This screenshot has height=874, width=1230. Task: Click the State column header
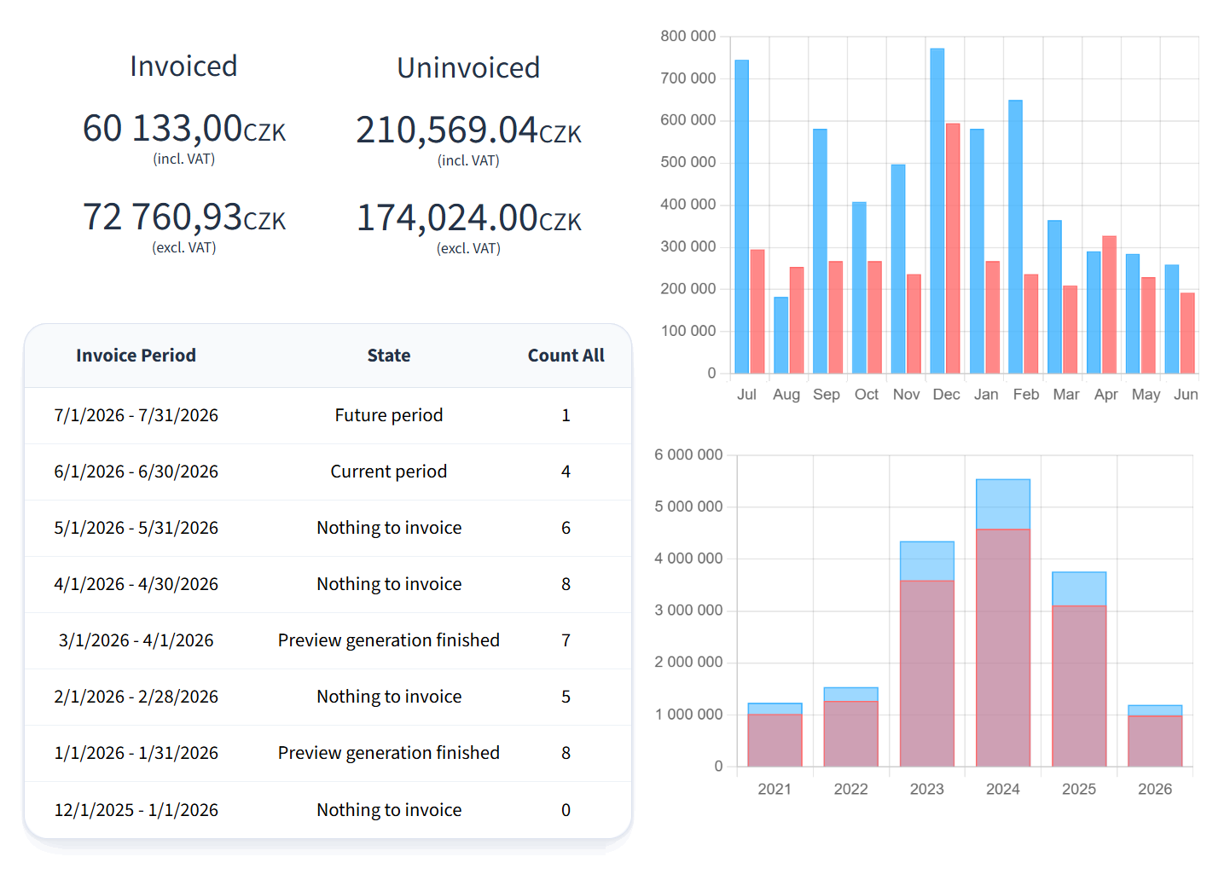click(x=389, y=356)
